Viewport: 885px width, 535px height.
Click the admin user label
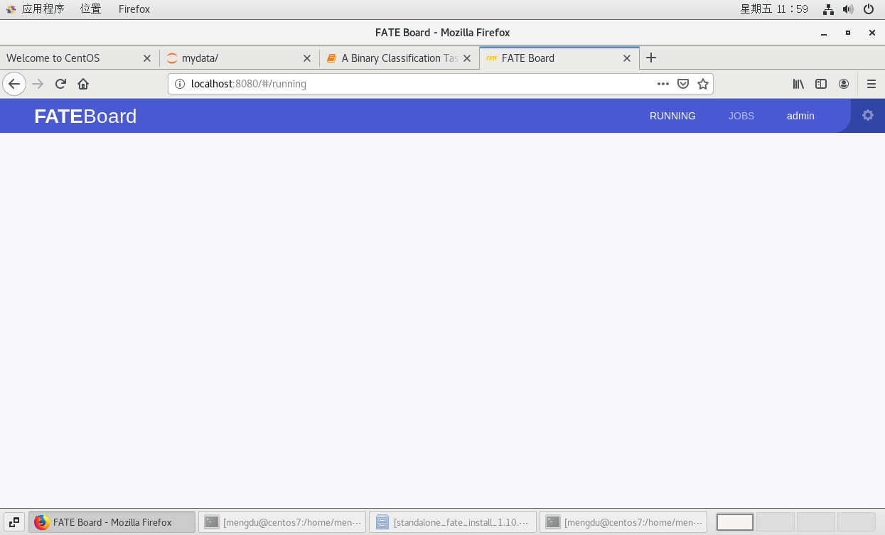(x=800, y=116)
